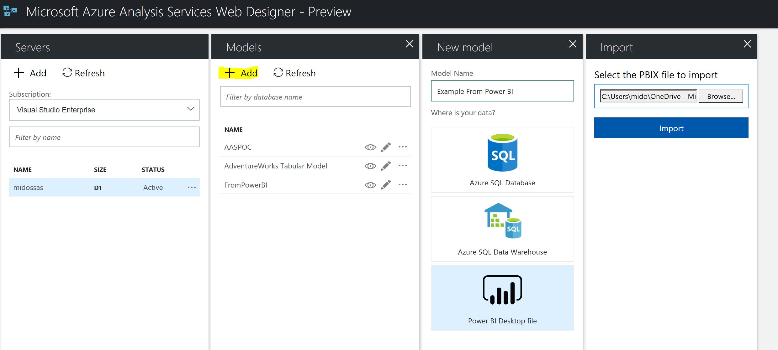
Task: Edit the AASPOC model with pencil icon
Action: pyautogui.click(x=386, y=147)
